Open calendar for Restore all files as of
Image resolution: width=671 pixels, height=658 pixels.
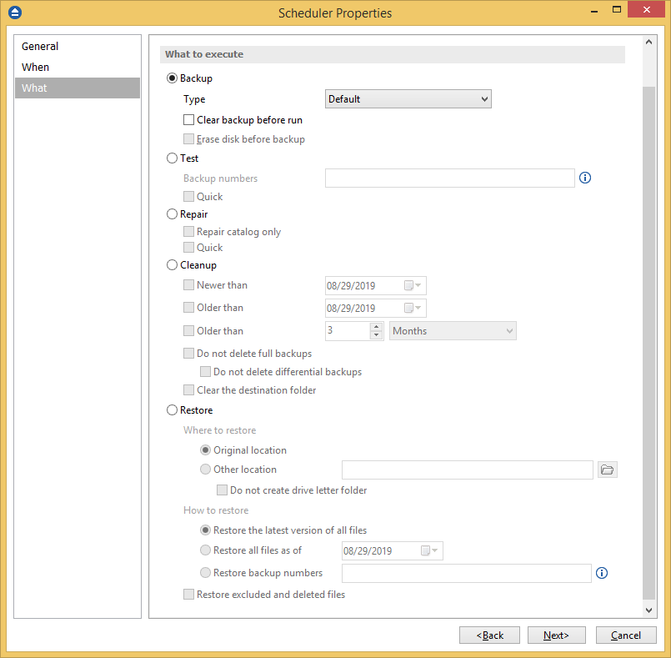[429, 551]
